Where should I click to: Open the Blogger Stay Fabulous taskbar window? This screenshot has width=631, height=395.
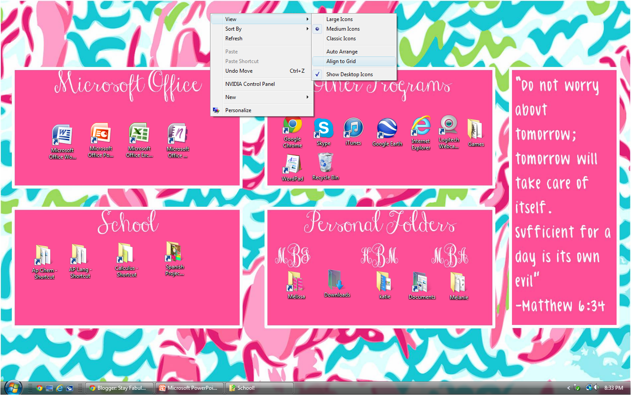[x=119, y=388]
